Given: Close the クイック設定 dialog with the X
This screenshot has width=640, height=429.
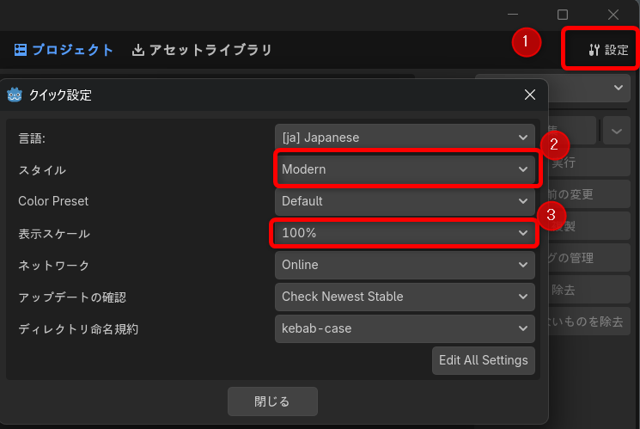Looking at the screenshot, I should coord(529,95).
